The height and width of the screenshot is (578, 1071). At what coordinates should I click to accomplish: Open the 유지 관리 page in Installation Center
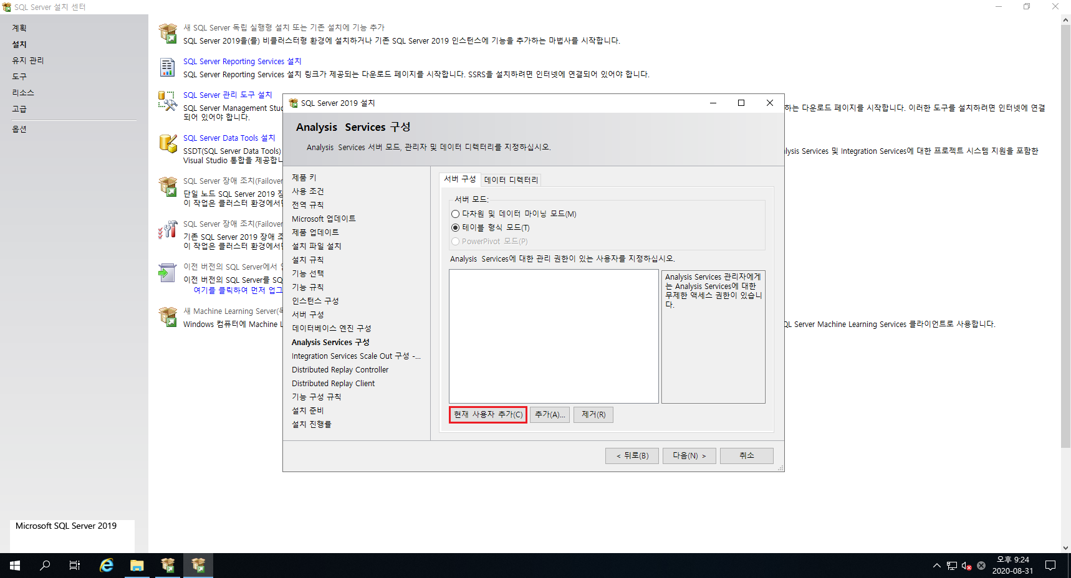click(28, 60)
